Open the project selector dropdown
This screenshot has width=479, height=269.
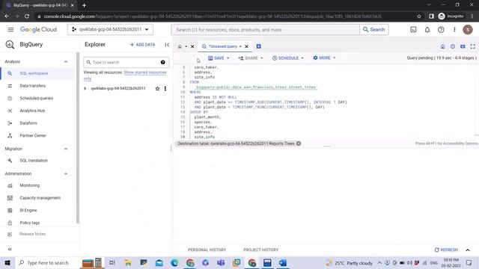point(110,30)
